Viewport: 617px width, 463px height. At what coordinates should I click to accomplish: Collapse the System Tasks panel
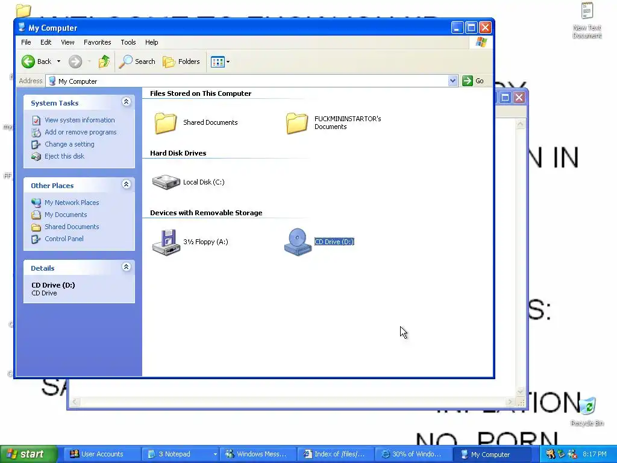[126, 102]
